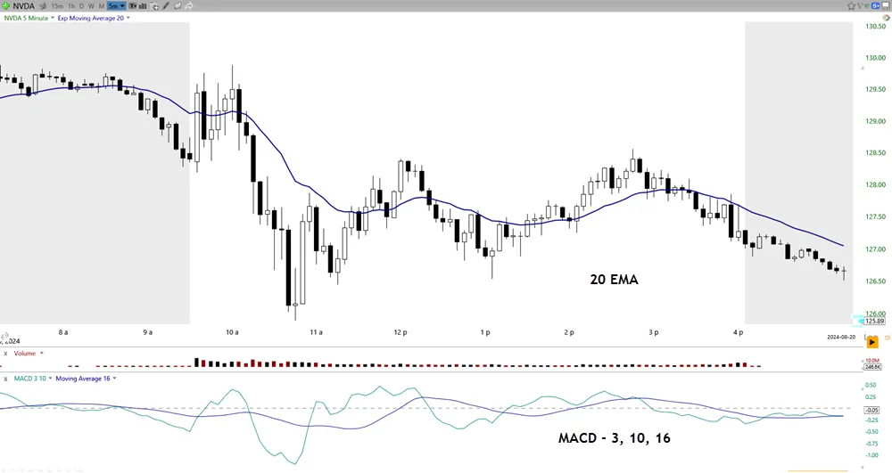892x473 pixels.
Task: Select the pencil drawing tool
Action: point(166,6)
